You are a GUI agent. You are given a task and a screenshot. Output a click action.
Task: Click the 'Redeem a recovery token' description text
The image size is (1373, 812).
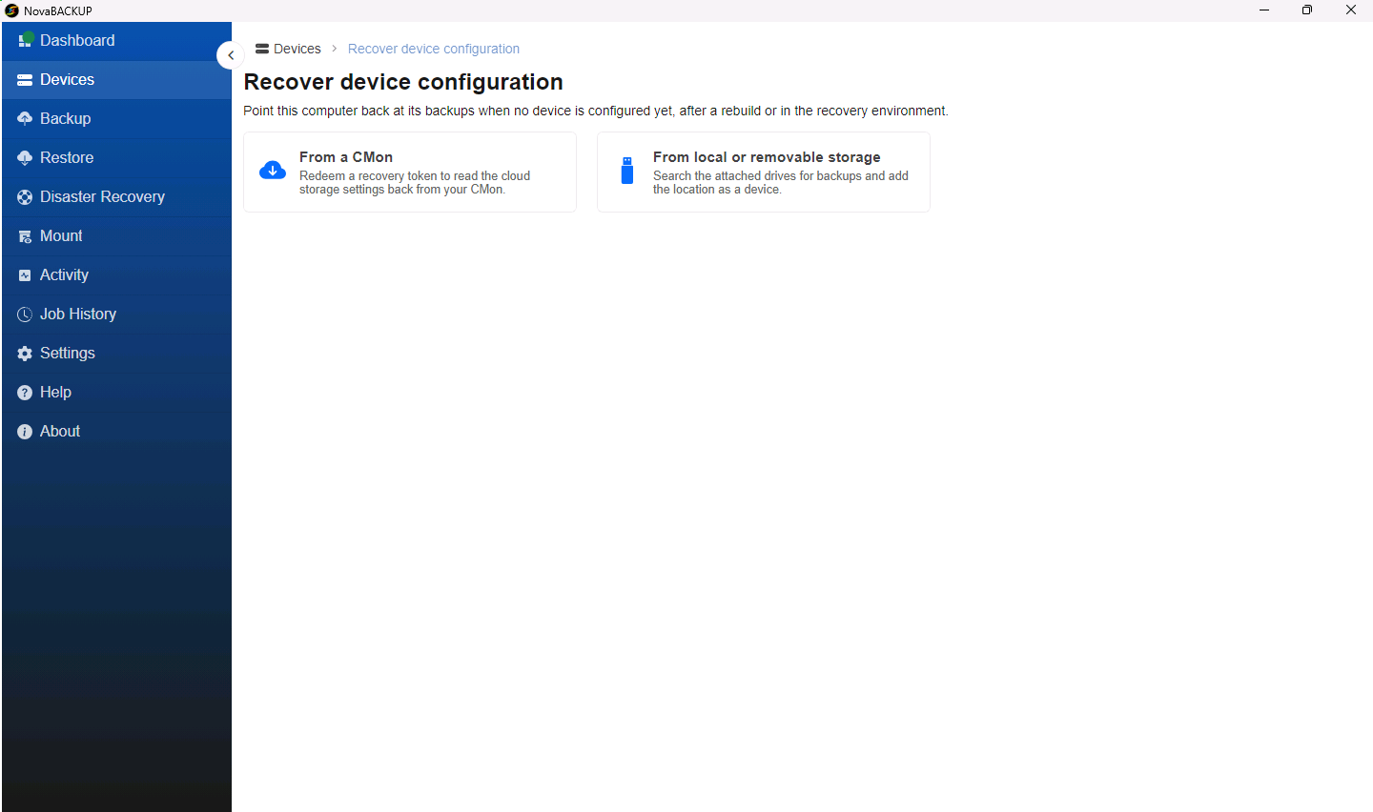pos(415,183)
